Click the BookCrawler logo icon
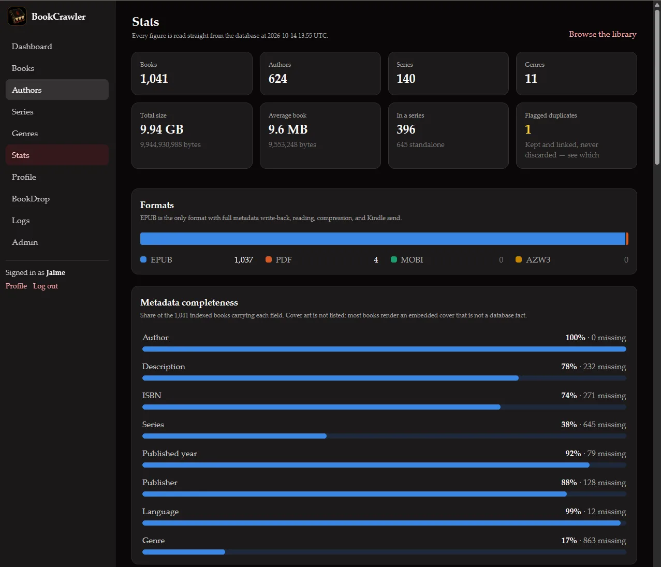Image resolution: width=661 pixels, height=567 pixels. [17, 17]
